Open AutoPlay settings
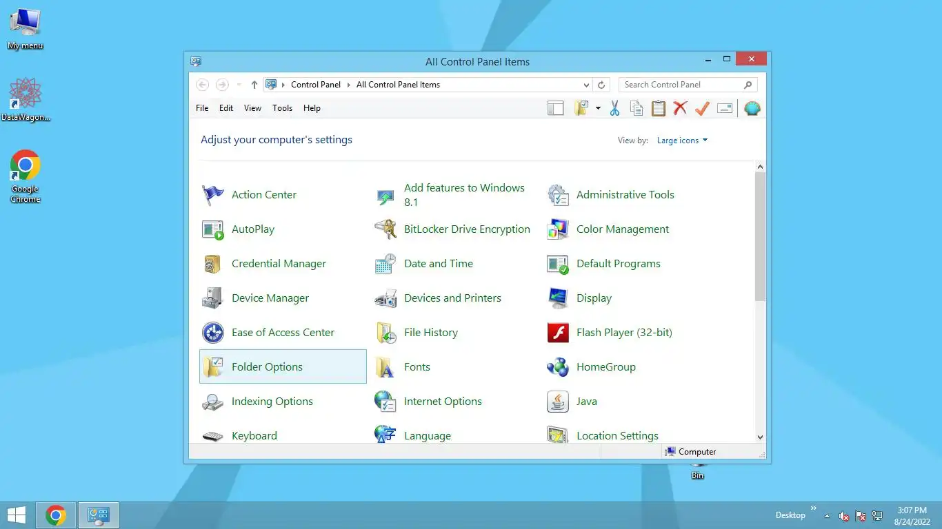Image resolution: width=942 pixels, height=529 pixels. point(238,229)
